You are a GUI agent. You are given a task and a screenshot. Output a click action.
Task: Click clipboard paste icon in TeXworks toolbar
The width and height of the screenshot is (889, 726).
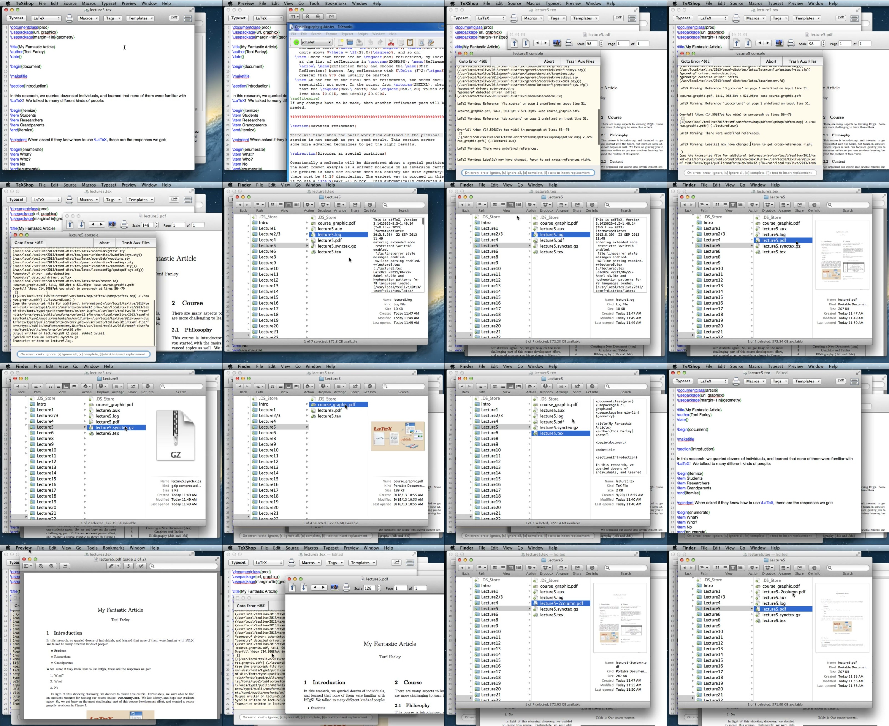(x=410, y=42)
